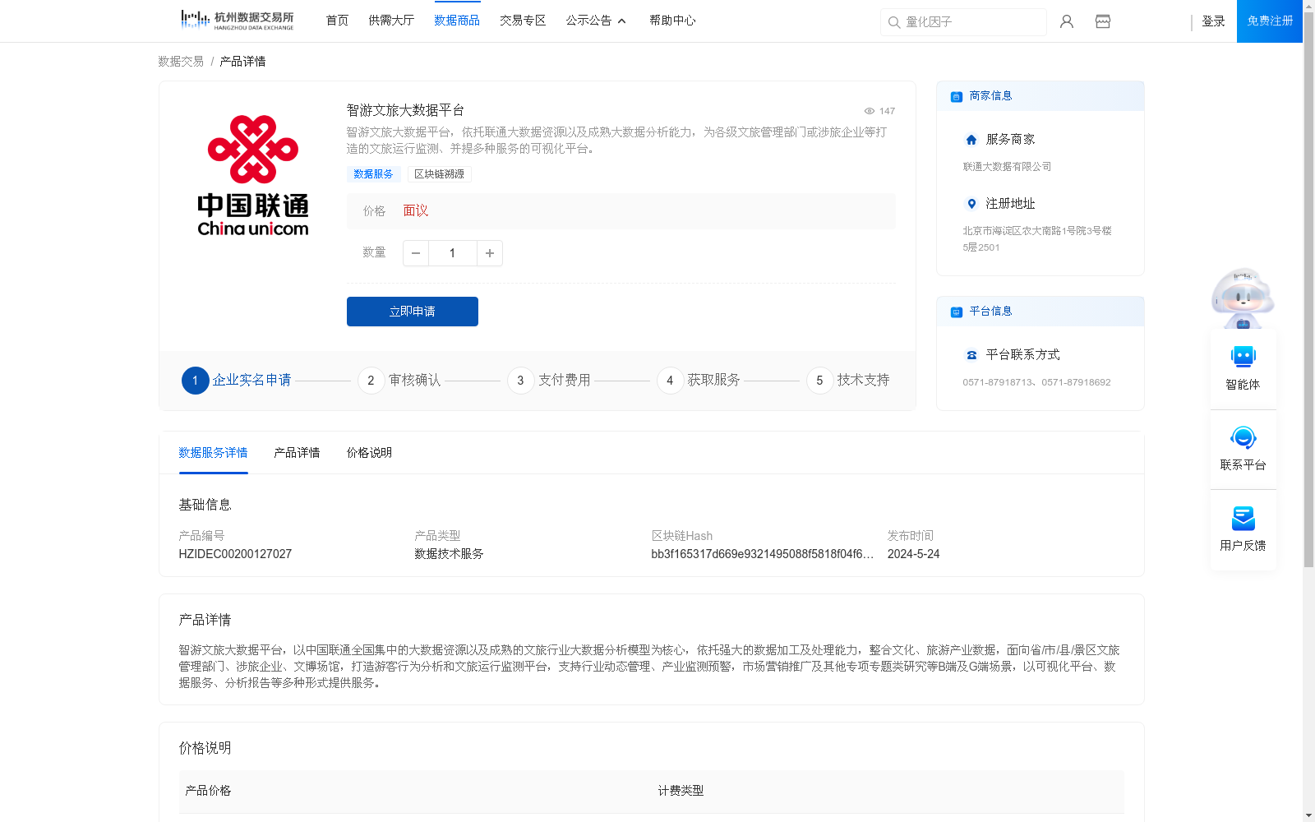This screenshot has width=1315, height=822.
Task: Click the search magnifier icon
Action: 894,22
